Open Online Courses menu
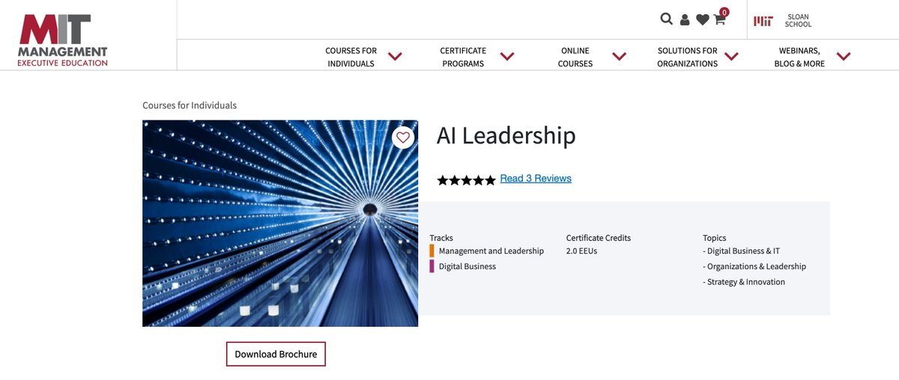Screen dimensions: 899x380 (575, 57)
